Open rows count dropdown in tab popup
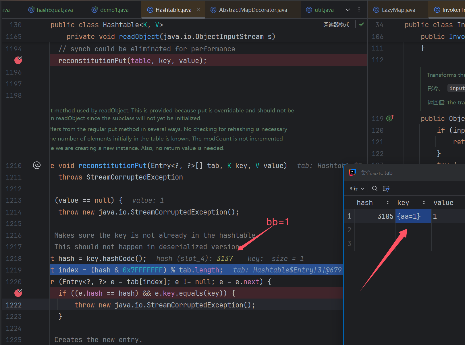 [x=357, y=188]
